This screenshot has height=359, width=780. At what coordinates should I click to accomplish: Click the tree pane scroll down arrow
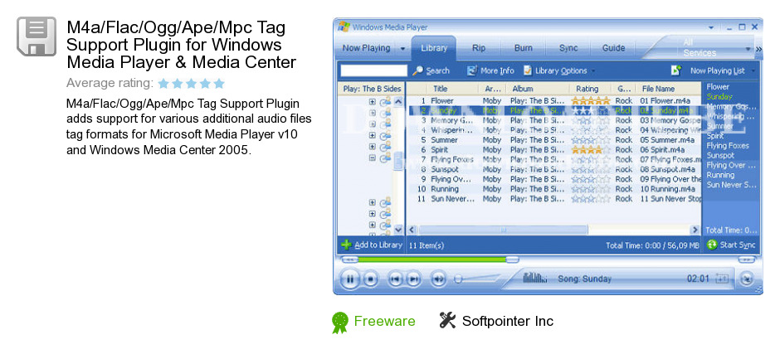pyautogui.click(x=398, y=230)
